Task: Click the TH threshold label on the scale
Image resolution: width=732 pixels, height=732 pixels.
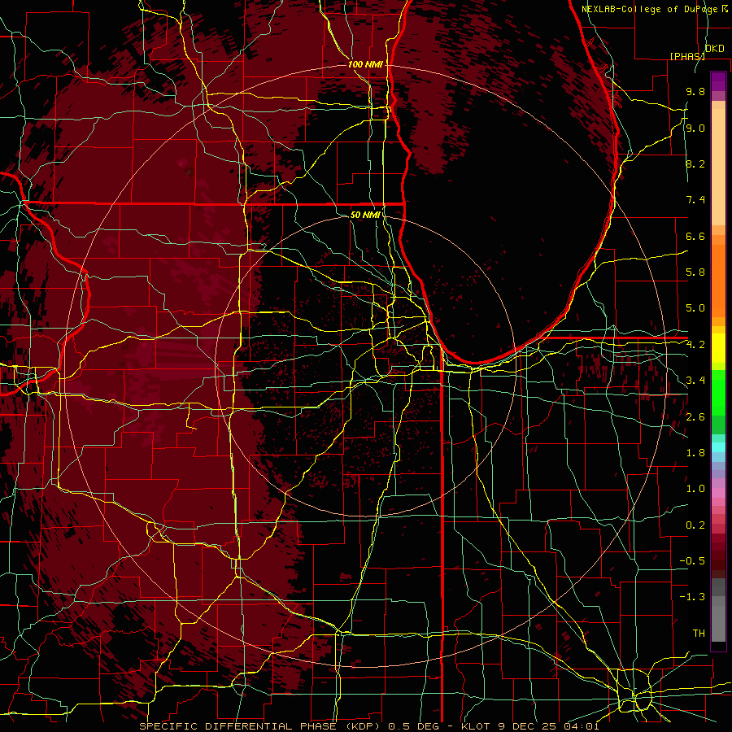Action: coord(699,634)
